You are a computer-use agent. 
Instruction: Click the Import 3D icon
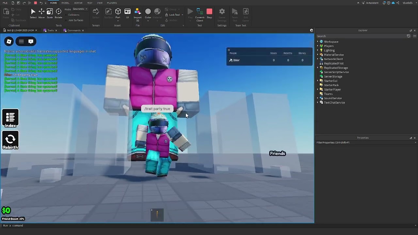137,12
